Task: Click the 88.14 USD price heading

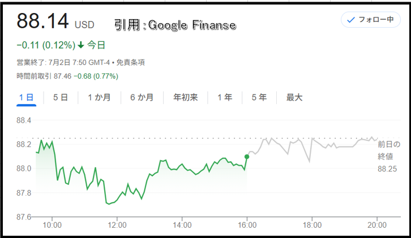Action: 55,21
